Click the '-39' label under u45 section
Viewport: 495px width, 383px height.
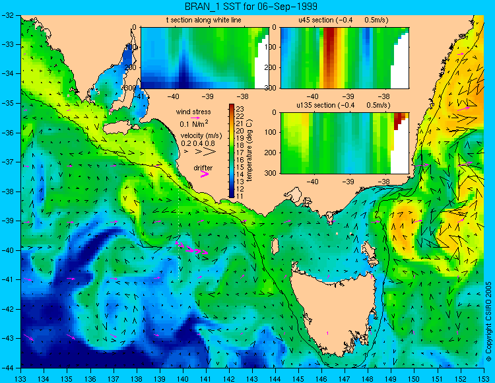tap(348, 96)
